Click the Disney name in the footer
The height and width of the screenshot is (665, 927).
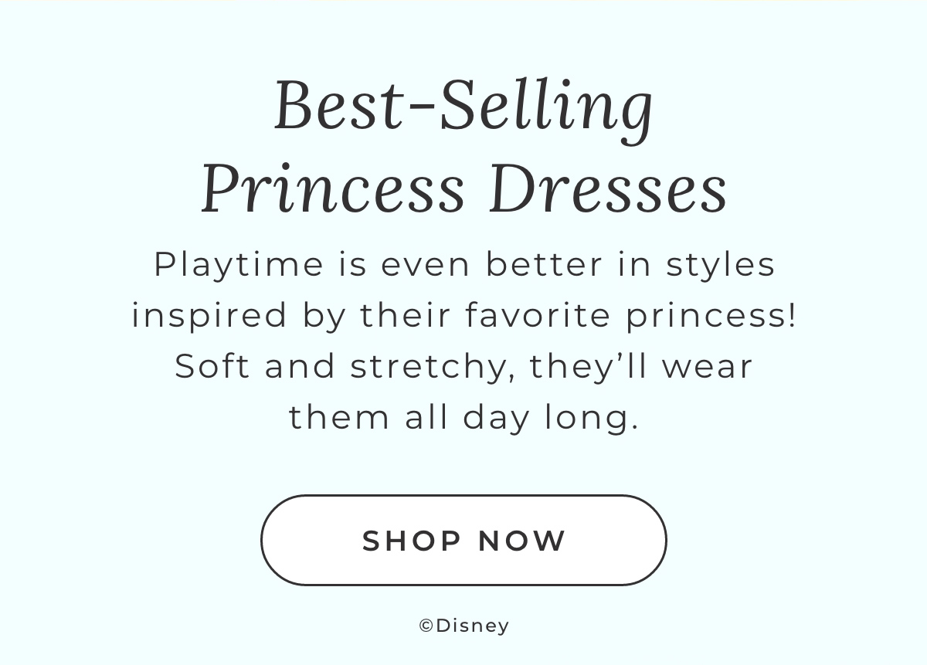click(474, 625)
